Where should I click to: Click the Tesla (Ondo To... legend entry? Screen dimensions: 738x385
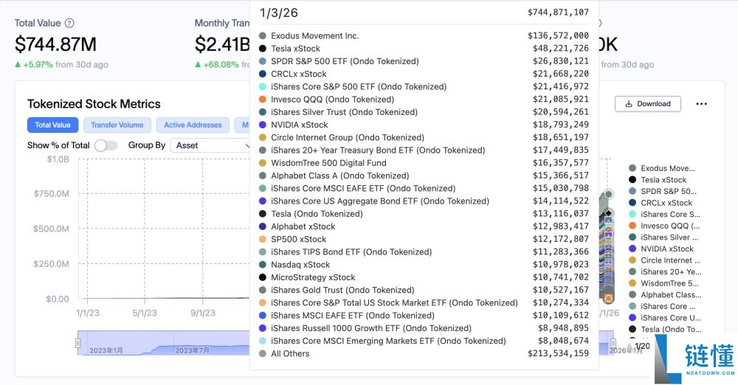665,330
